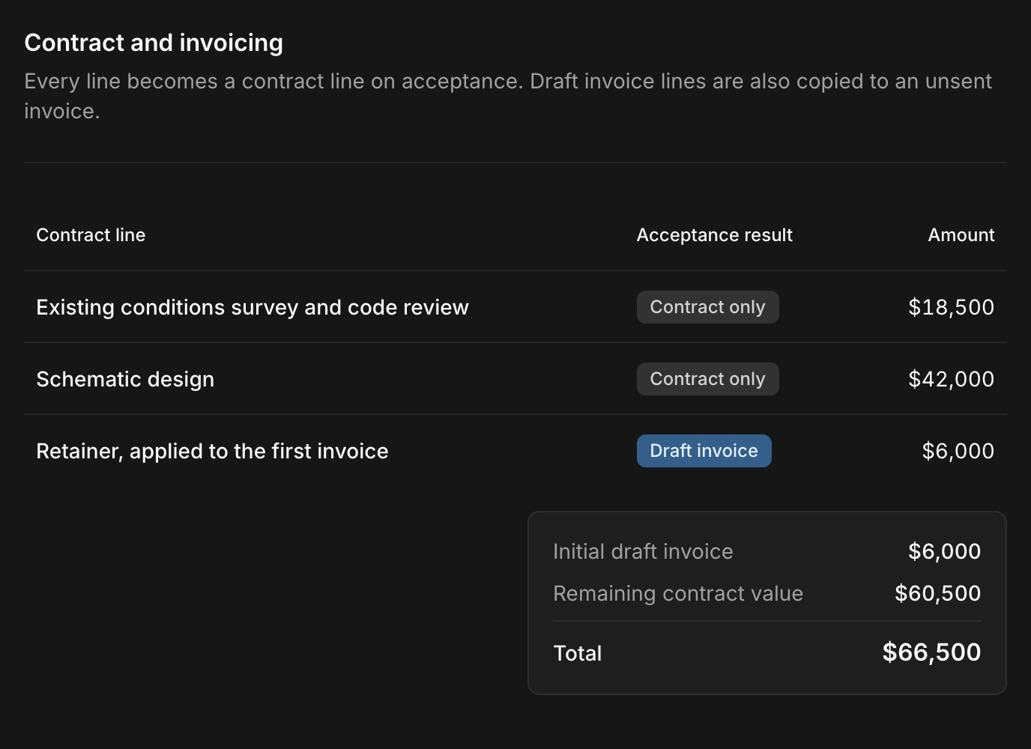
Task: Click 'Contract only' badge for Existing conditions survey
Action: pos(707,307)
